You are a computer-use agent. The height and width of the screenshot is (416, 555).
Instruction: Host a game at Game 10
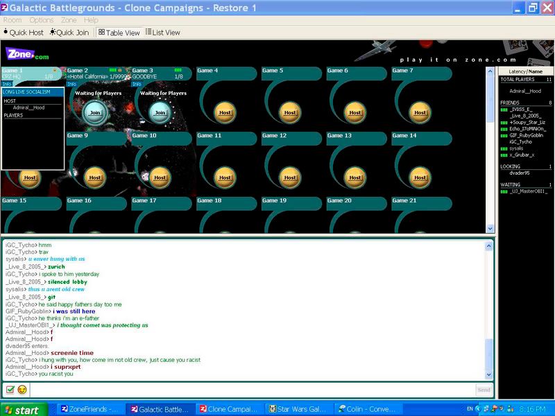tap(160, 177)
